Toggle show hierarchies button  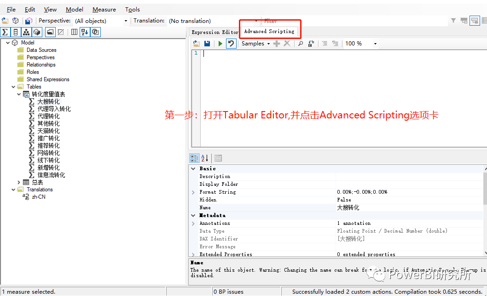coord(26,32)
